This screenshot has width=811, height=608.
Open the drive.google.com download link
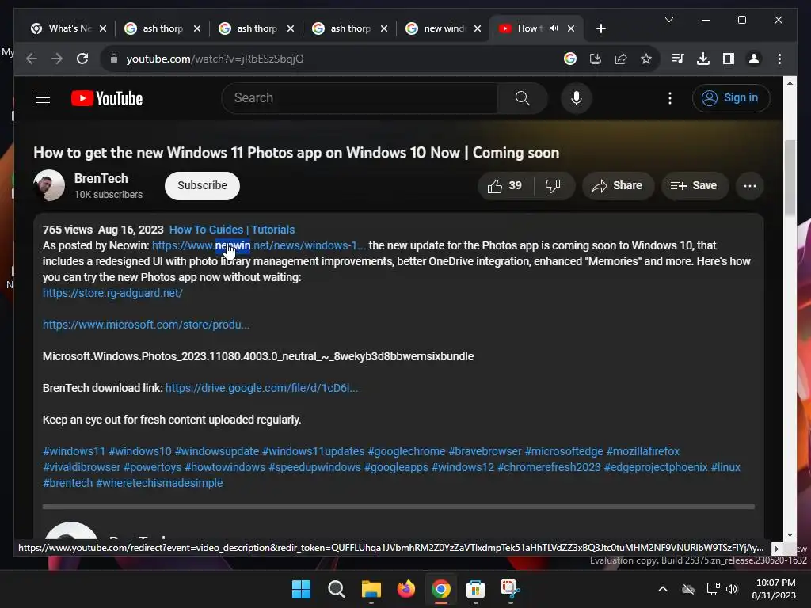coord(261,388)
